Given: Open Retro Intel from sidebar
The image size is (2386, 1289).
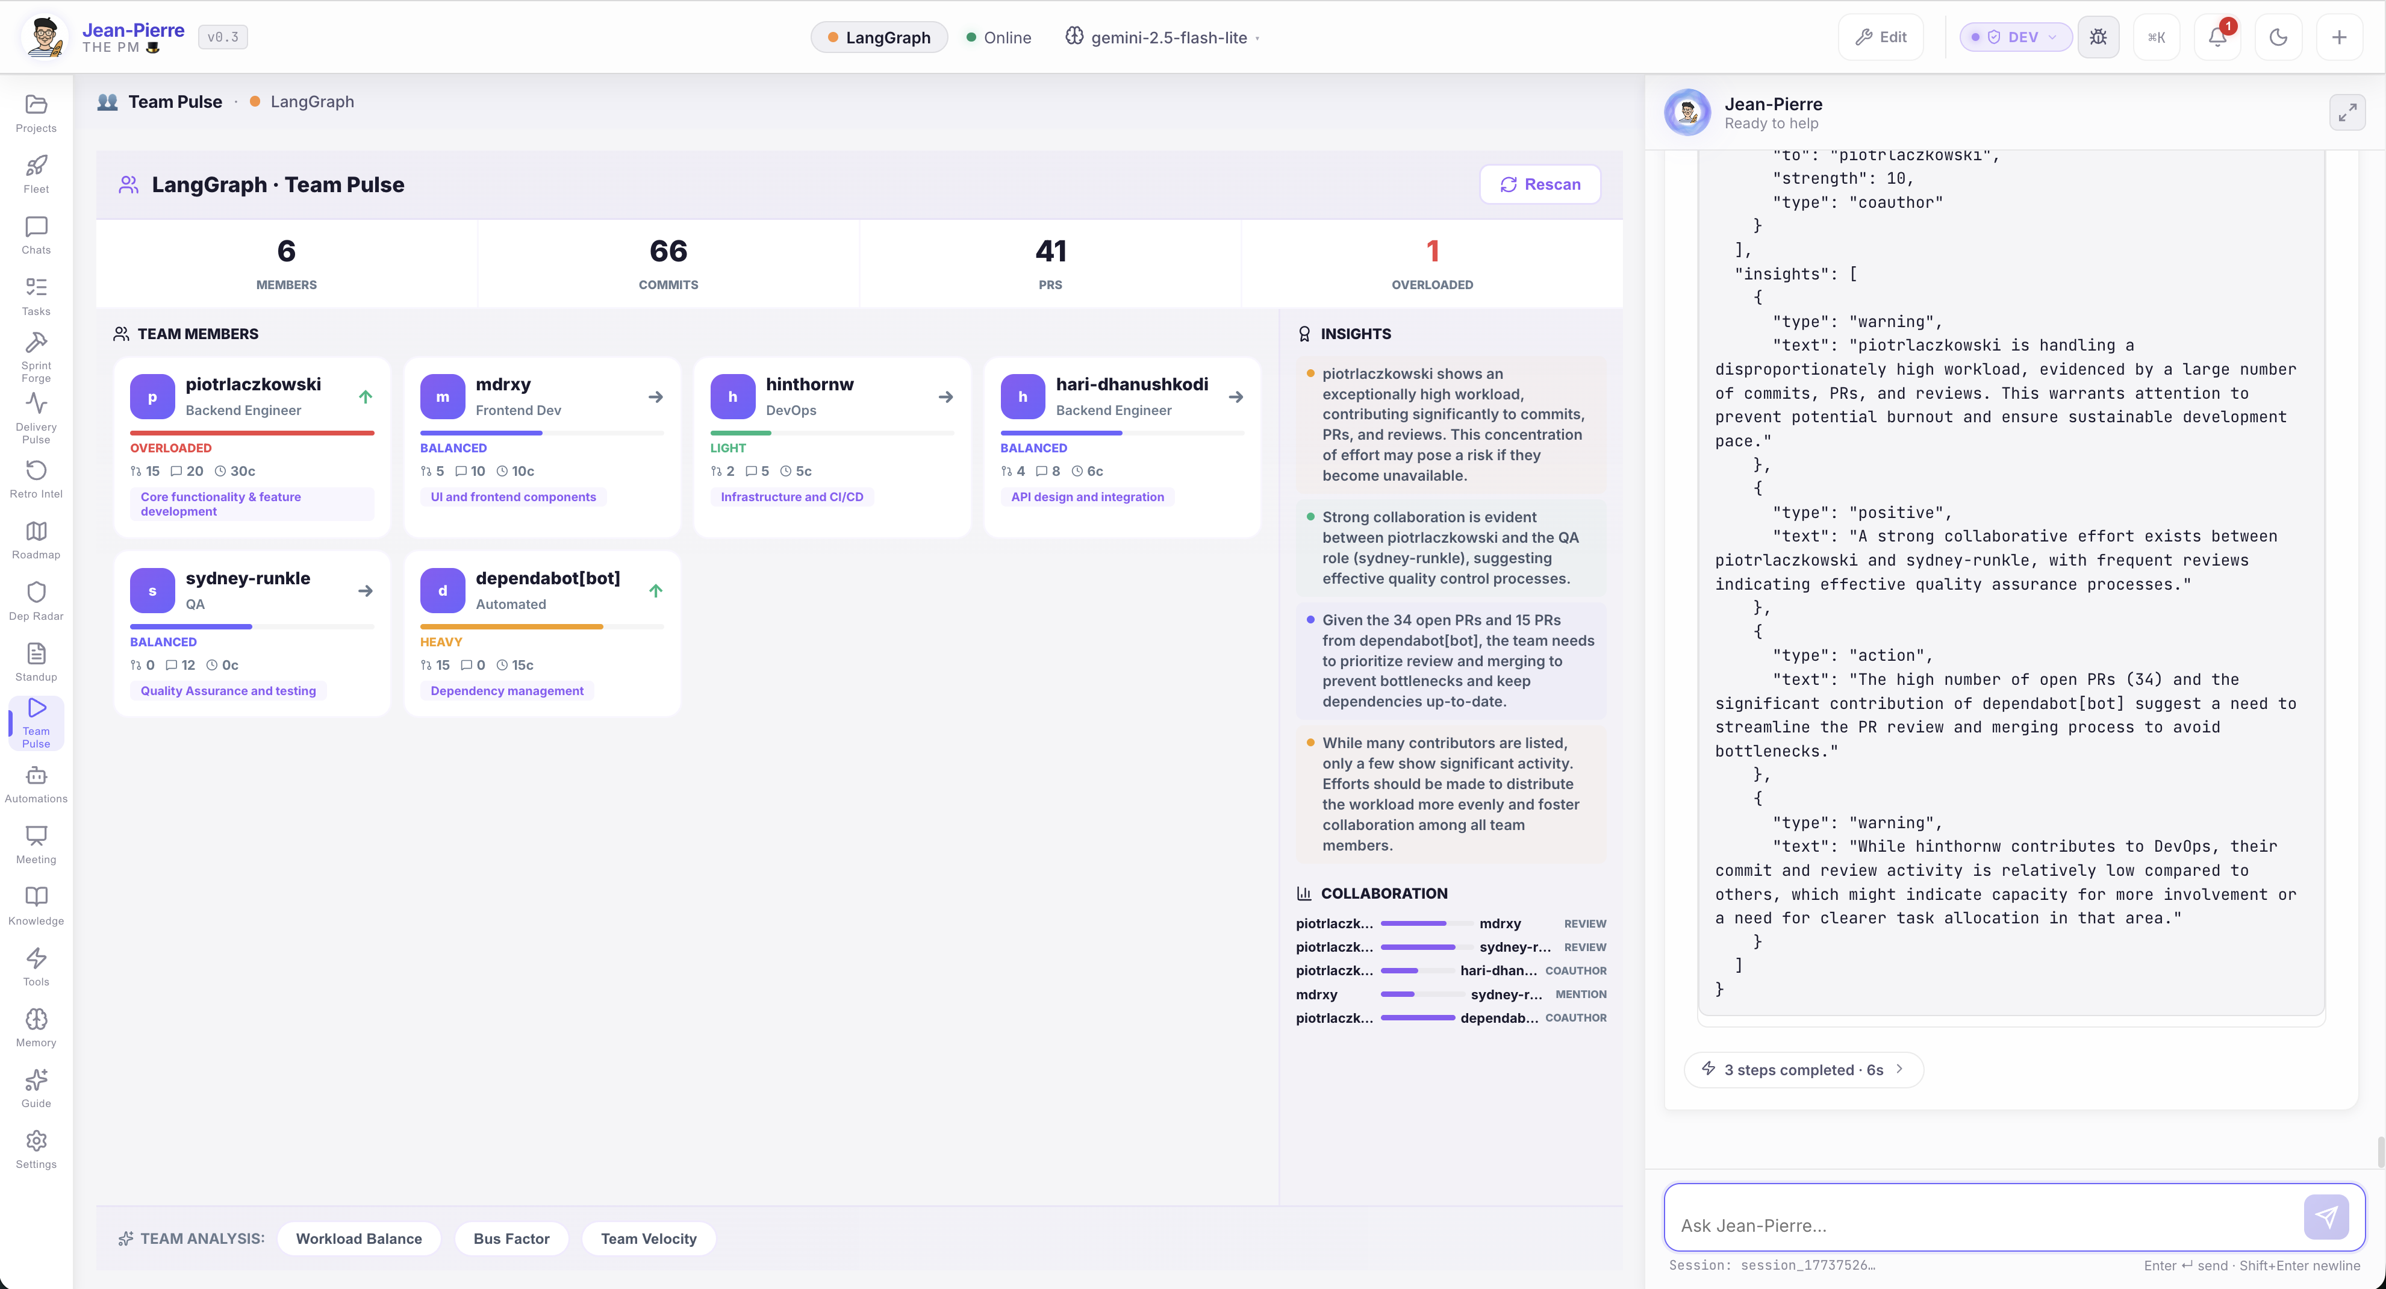Looking at the screenshot, I should (36, 478).
